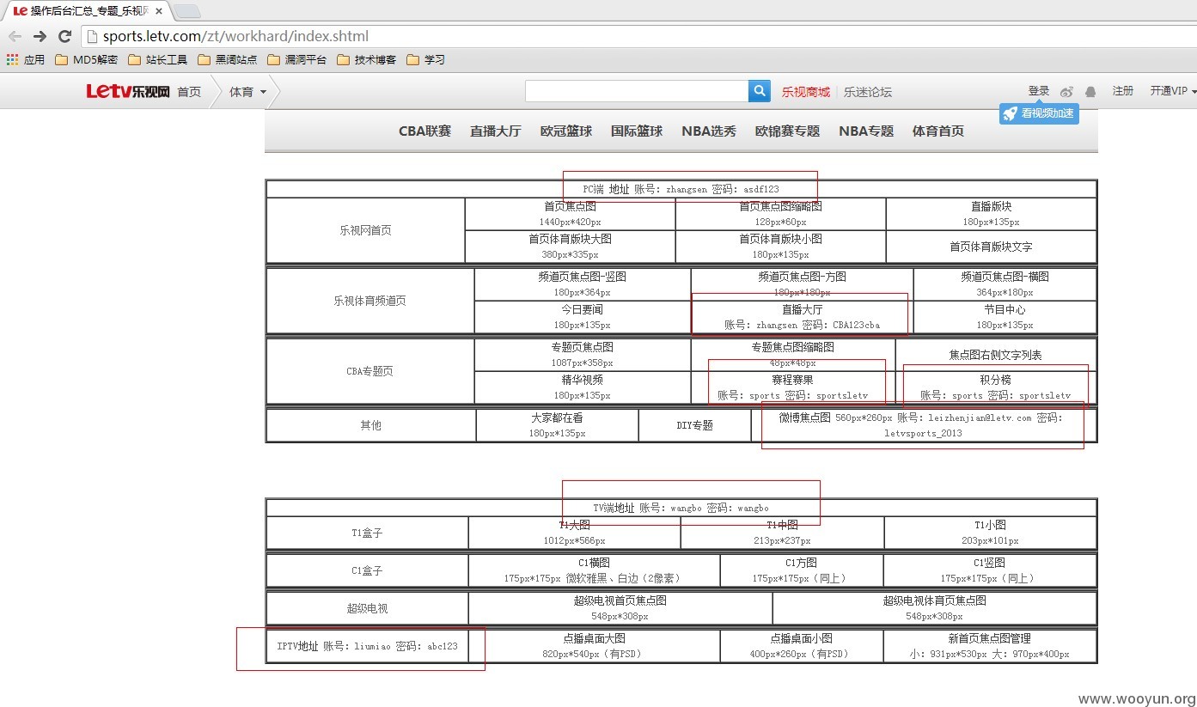Click the DIY专题 cell
Screen dimensions: 1197x707
[x=694, y=425]
